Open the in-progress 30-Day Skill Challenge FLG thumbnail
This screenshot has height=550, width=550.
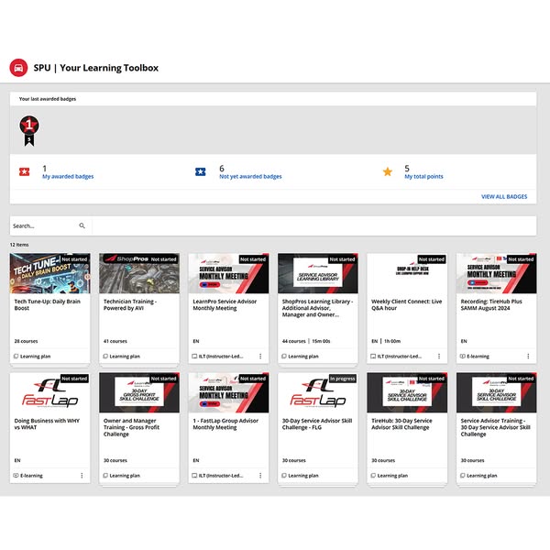pos(317,392)
